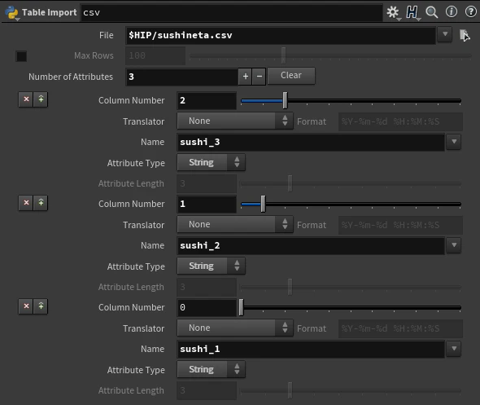Click the Houdini H help icon
The width and height of the screenshot is (480, 405).
[x=412, y=12]
